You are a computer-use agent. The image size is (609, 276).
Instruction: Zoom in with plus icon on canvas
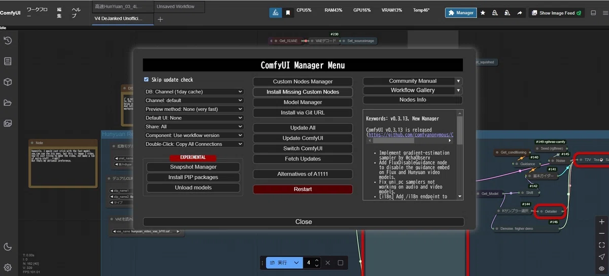[x=601, y=222]
